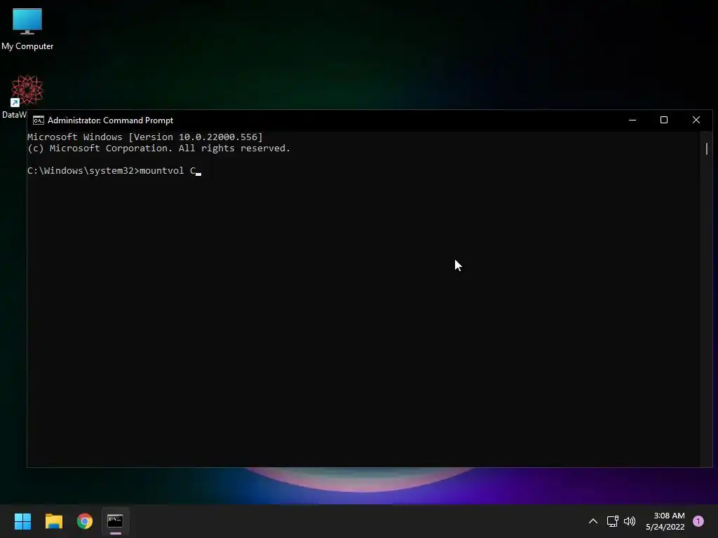Click the C:\Windows\system32> prompt path
Image resolution: width=718 pixels, height=538 pixels.
point(83,171)
